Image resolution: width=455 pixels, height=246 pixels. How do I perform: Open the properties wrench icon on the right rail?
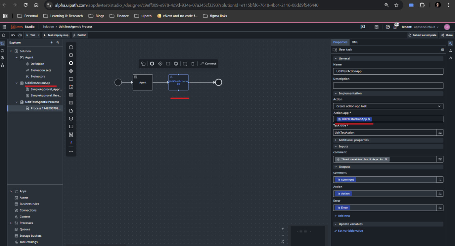click(451, 44)
